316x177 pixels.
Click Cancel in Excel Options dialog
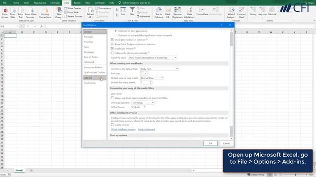pyautogui.click(x=226, y=143)
